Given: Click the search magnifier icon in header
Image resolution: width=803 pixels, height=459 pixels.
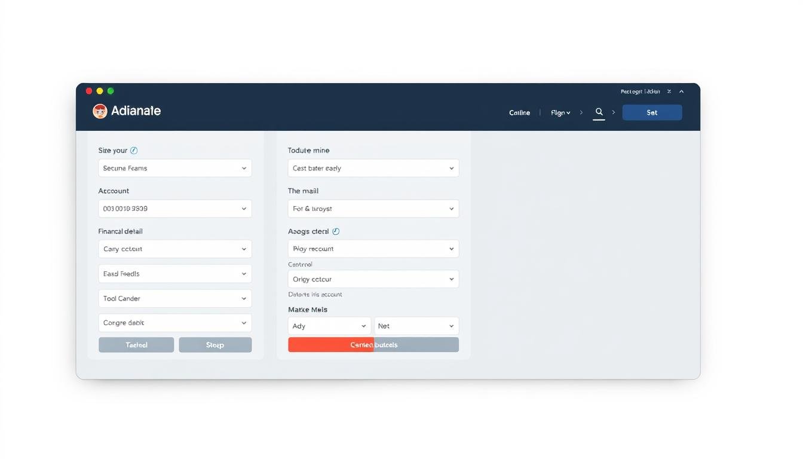Looking at the screenshot, I should coord(599,112).
